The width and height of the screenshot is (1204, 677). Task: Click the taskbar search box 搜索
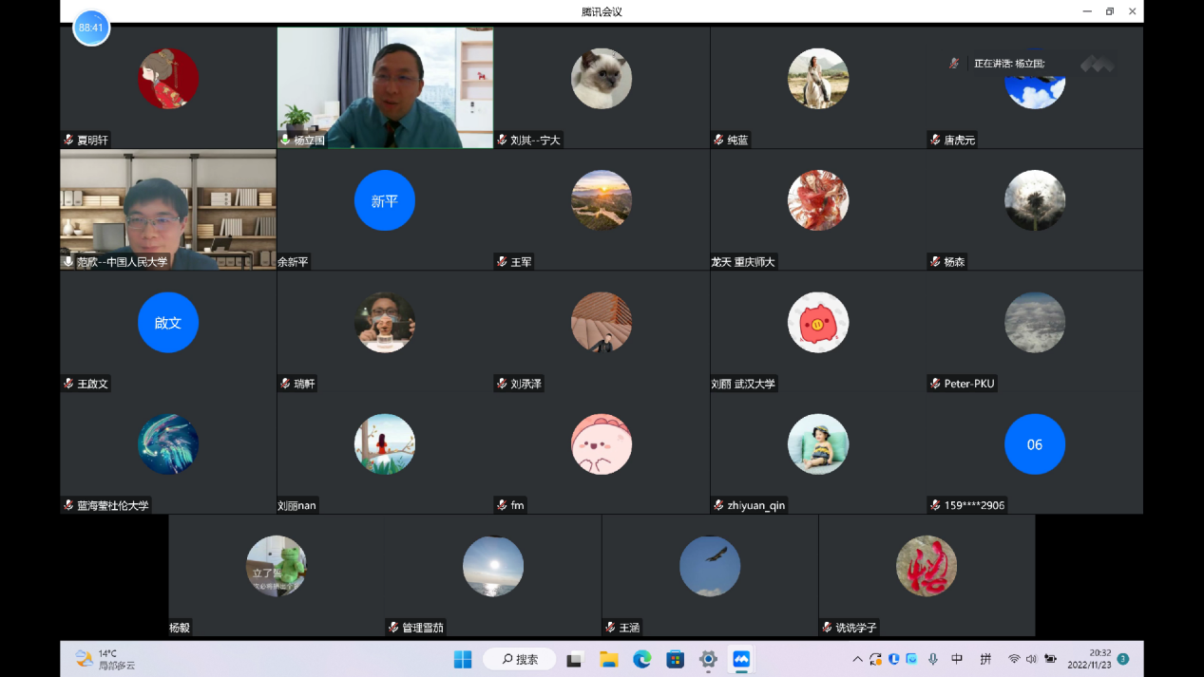[x=520, y=659]
